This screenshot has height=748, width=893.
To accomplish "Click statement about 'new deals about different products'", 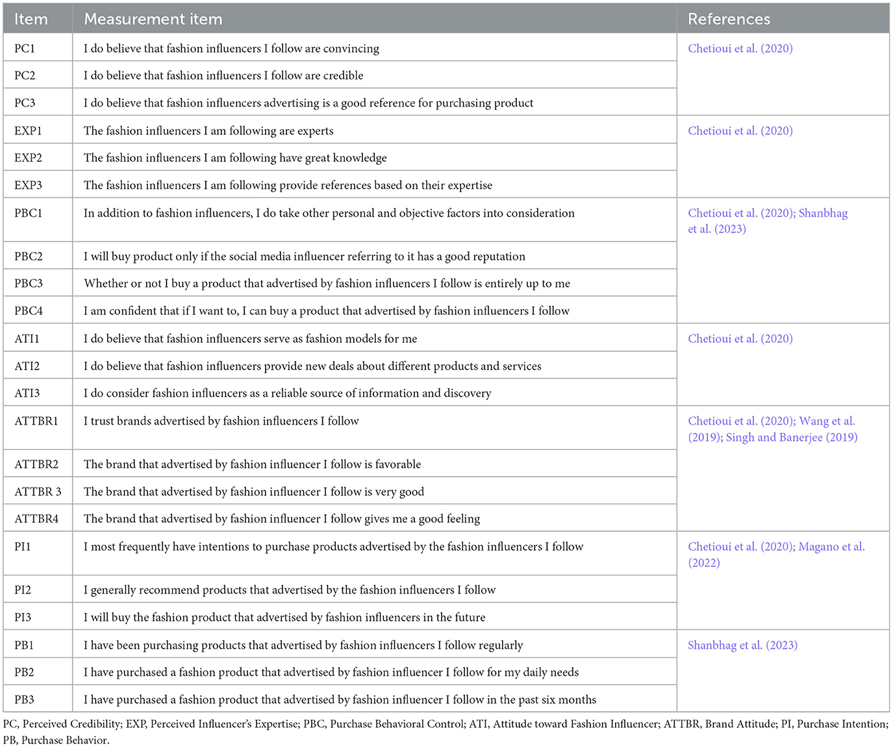I will [x=312, y=367].
